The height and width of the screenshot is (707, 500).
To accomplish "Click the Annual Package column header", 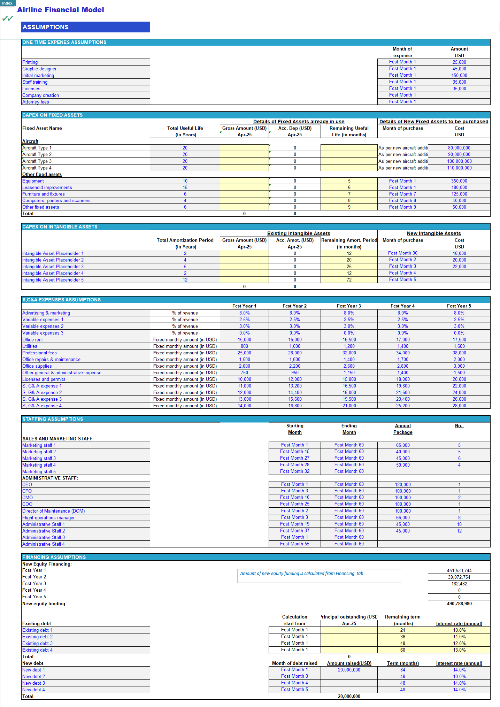I will 403,429.
